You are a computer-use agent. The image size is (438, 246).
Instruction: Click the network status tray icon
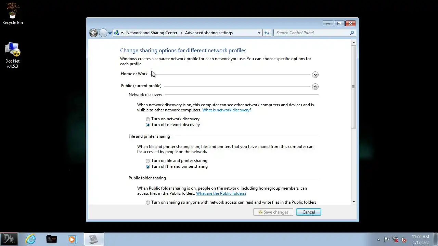pos(395,240)
